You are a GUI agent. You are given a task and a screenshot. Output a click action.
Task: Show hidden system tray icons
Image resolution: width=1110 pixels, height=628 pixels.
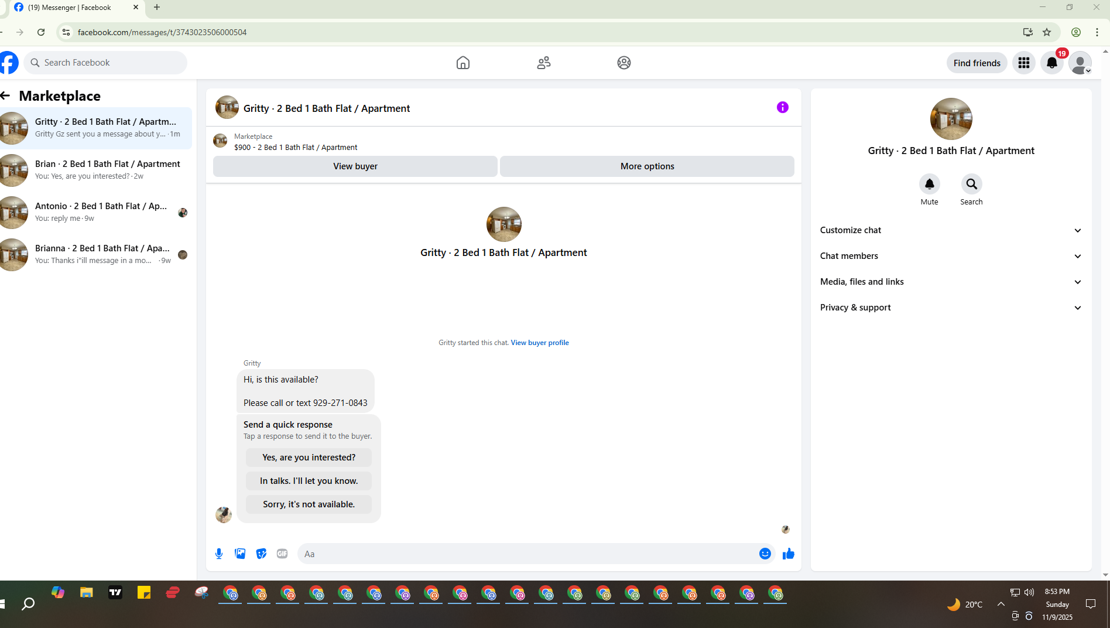tap(1001, 604)
